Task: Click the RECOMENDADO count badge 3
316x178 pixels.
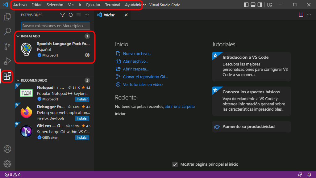Action: coord(87,80)
